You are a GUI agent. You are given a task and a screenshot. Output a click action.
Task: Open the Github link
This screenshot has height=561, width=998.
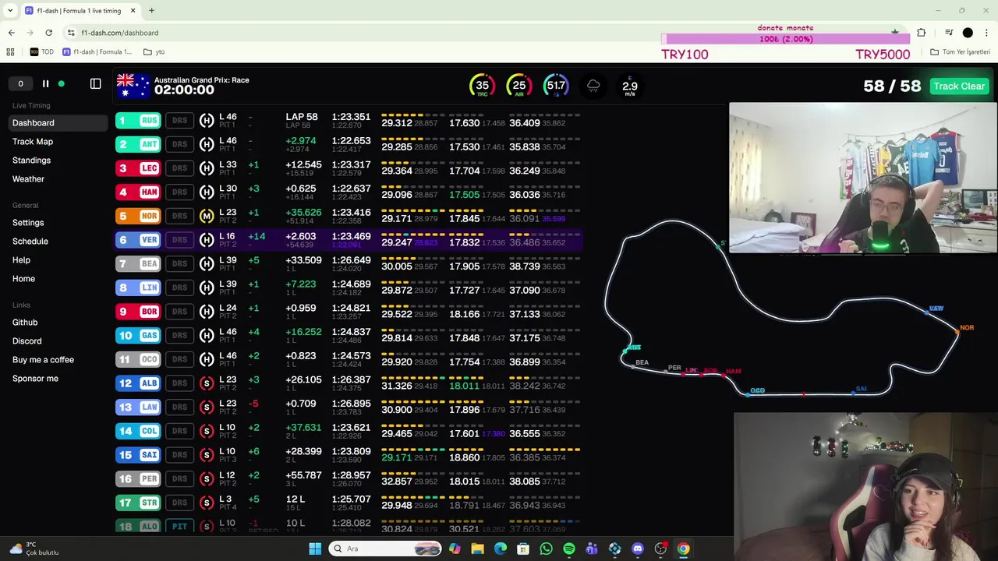pyautogui.click(x=25, y=322)
